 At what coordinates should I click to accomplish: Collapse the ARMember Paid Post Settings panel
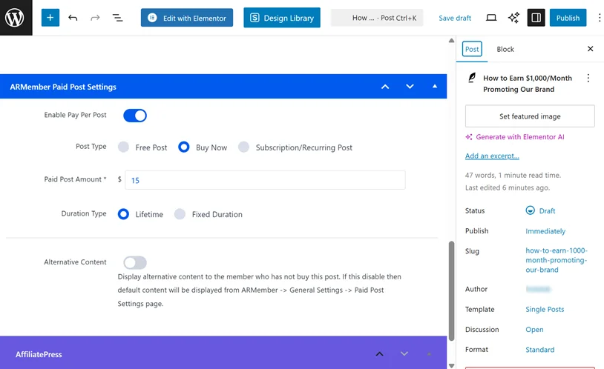(435, 87)
